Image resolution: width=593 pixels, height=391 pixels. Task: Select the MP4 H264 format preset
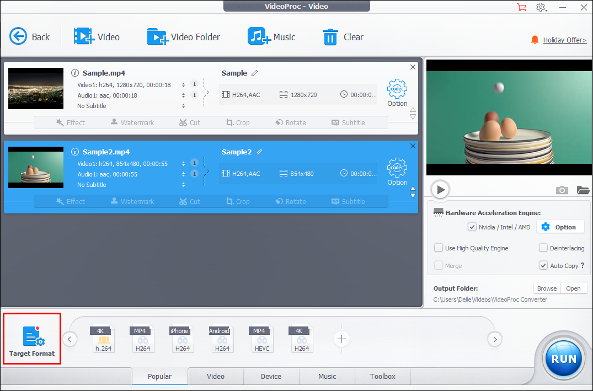(x=143, y=339)
